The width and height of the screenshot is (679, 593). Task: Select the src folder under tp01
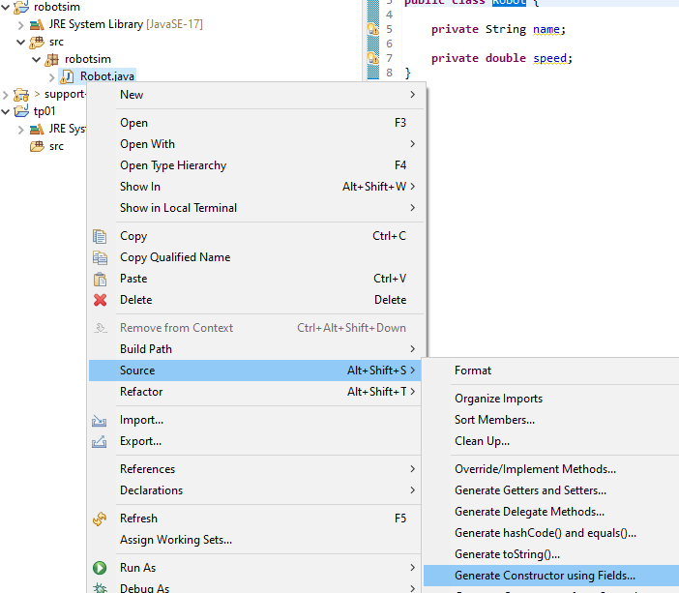[x=56, y=146]
